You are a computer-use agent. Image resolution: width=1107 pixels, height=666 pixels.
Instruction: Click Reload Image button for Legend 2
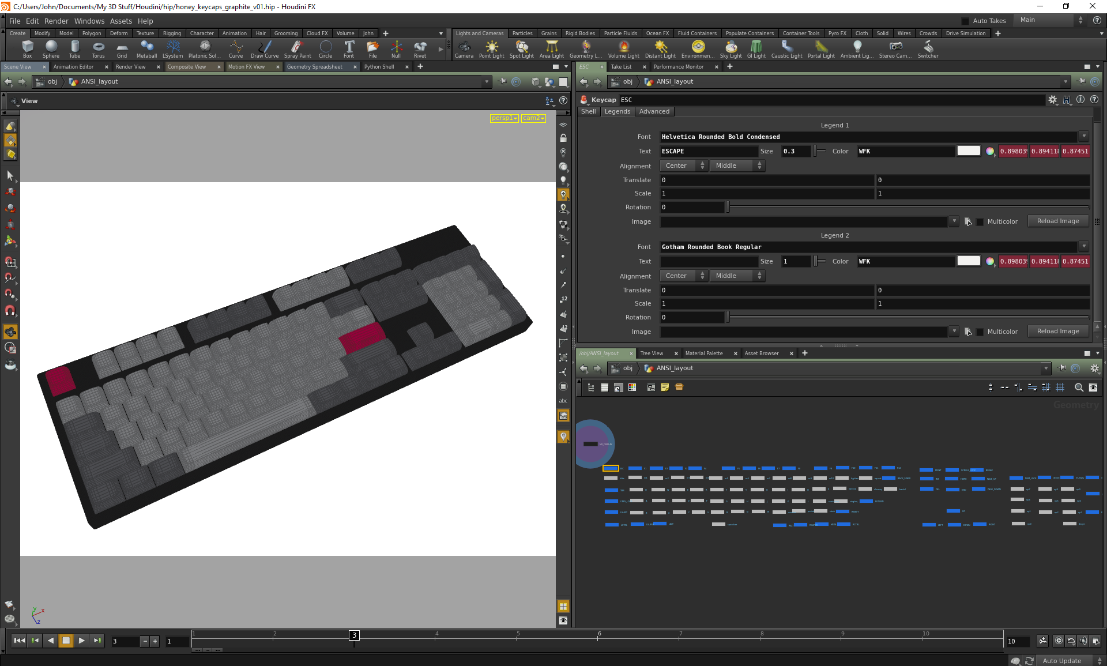(x=1057, y=330)
